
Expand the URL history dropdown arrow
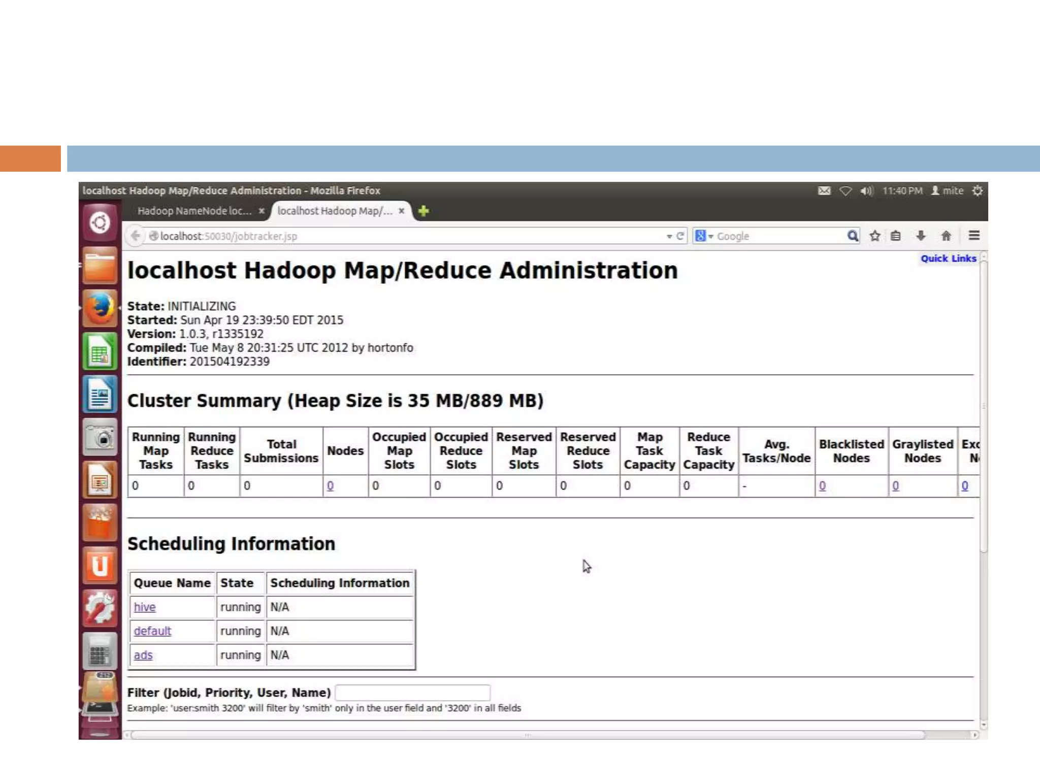point(669,237)
